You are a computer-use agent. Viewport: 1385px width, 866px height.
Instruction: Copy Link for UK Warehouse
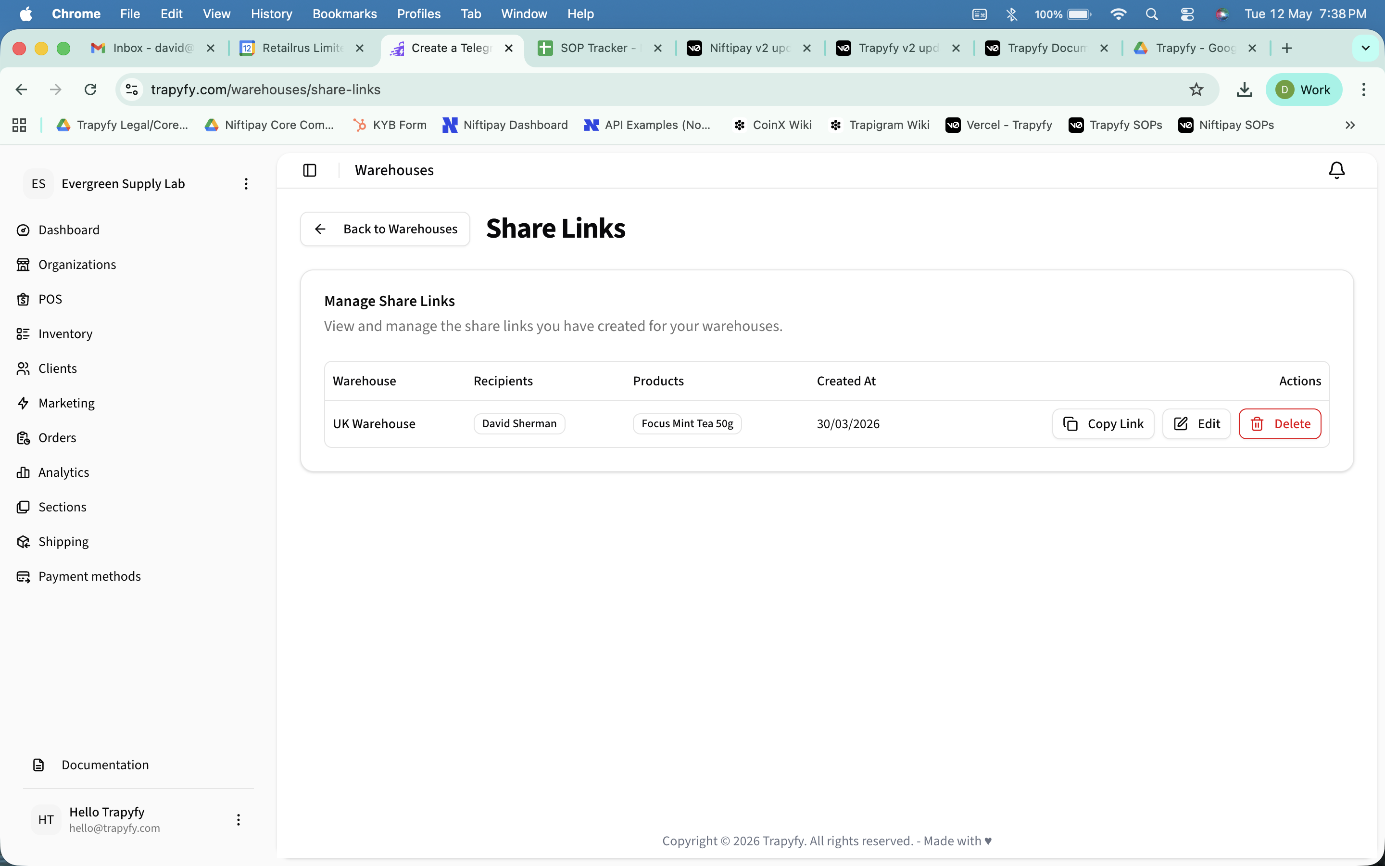tap(1103, 424)
